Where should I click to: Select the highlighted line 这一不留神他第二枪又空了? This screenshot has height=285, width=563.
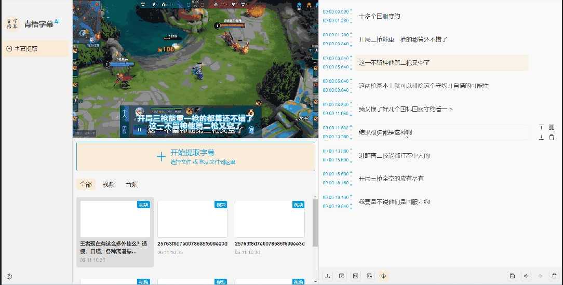coord(441,62)
